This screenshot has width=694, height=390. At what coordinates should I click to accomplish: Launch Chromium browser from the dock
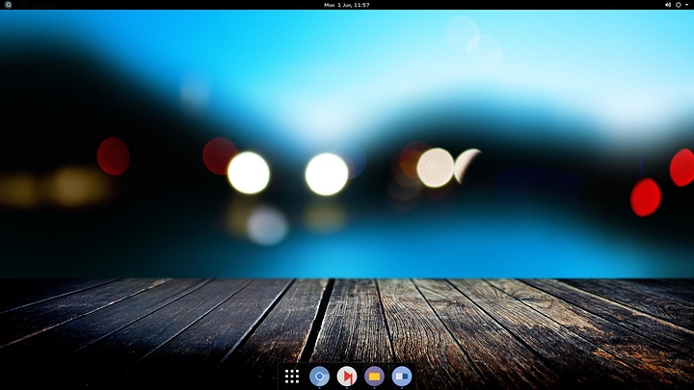[320, 377]
